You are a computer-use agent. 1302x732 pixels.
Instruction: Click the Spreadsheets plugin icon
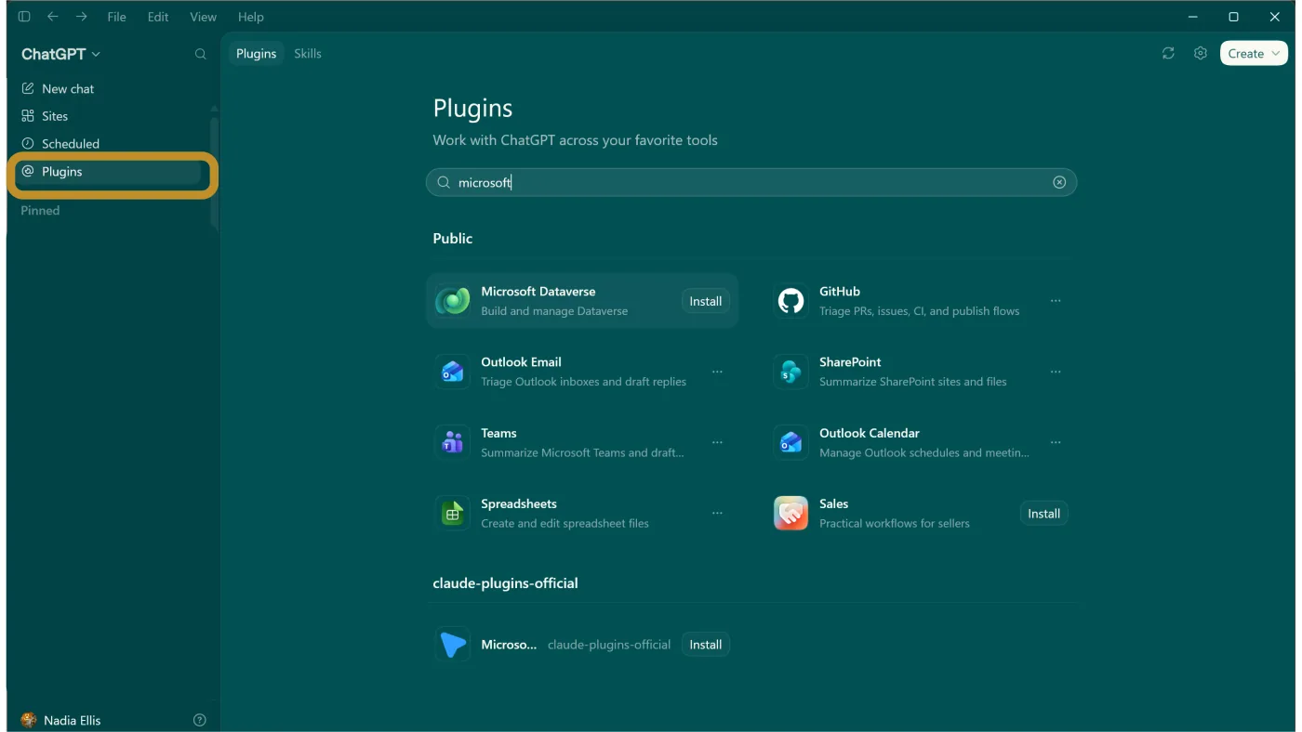pyautogui.click(x=453, y=514)
